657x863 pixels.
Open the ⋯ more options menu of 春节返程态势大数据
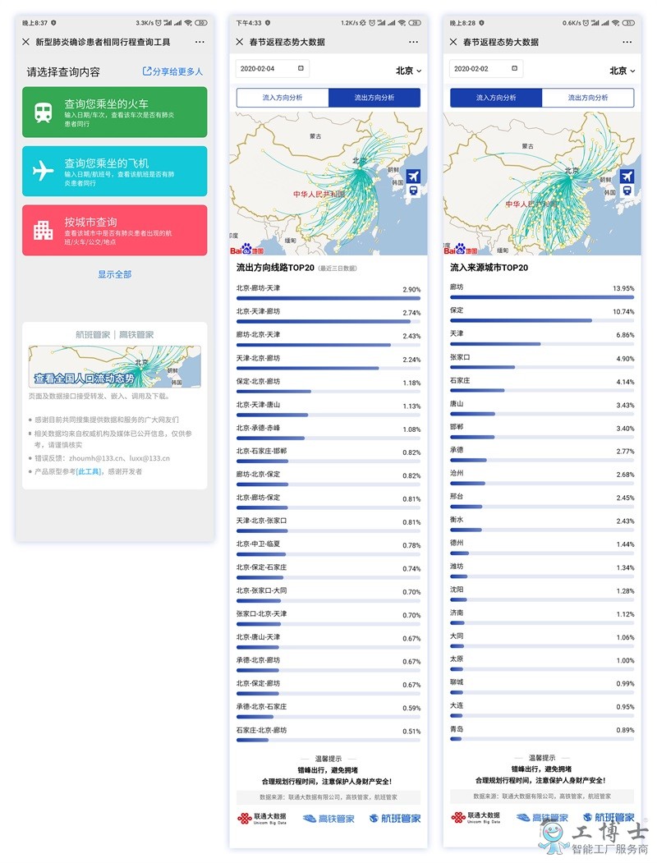tap(415, 42)
